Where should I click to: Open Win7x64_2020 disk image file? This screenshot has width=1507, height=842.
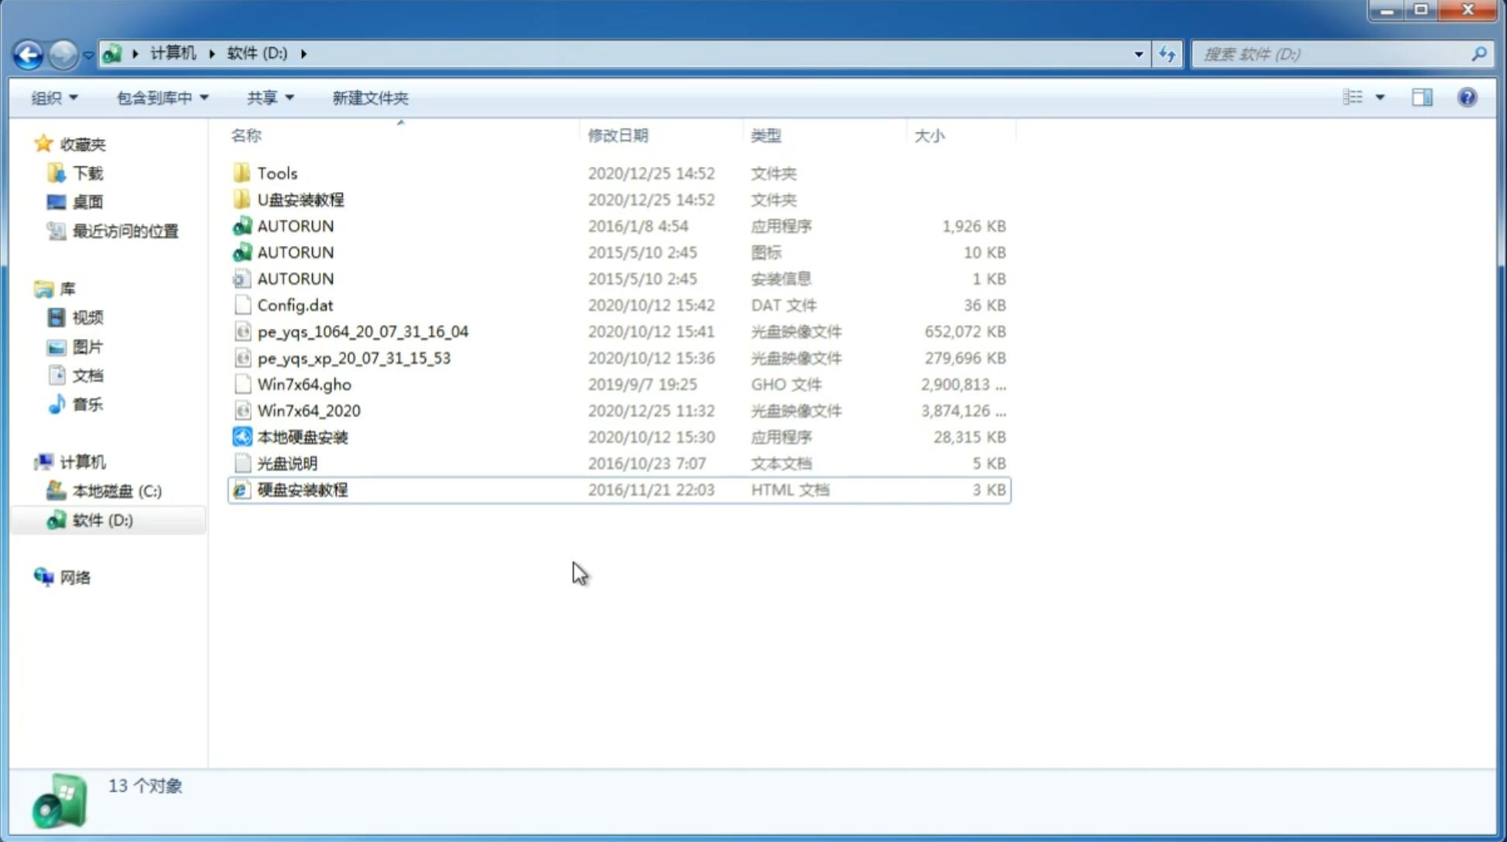point(308,409)
